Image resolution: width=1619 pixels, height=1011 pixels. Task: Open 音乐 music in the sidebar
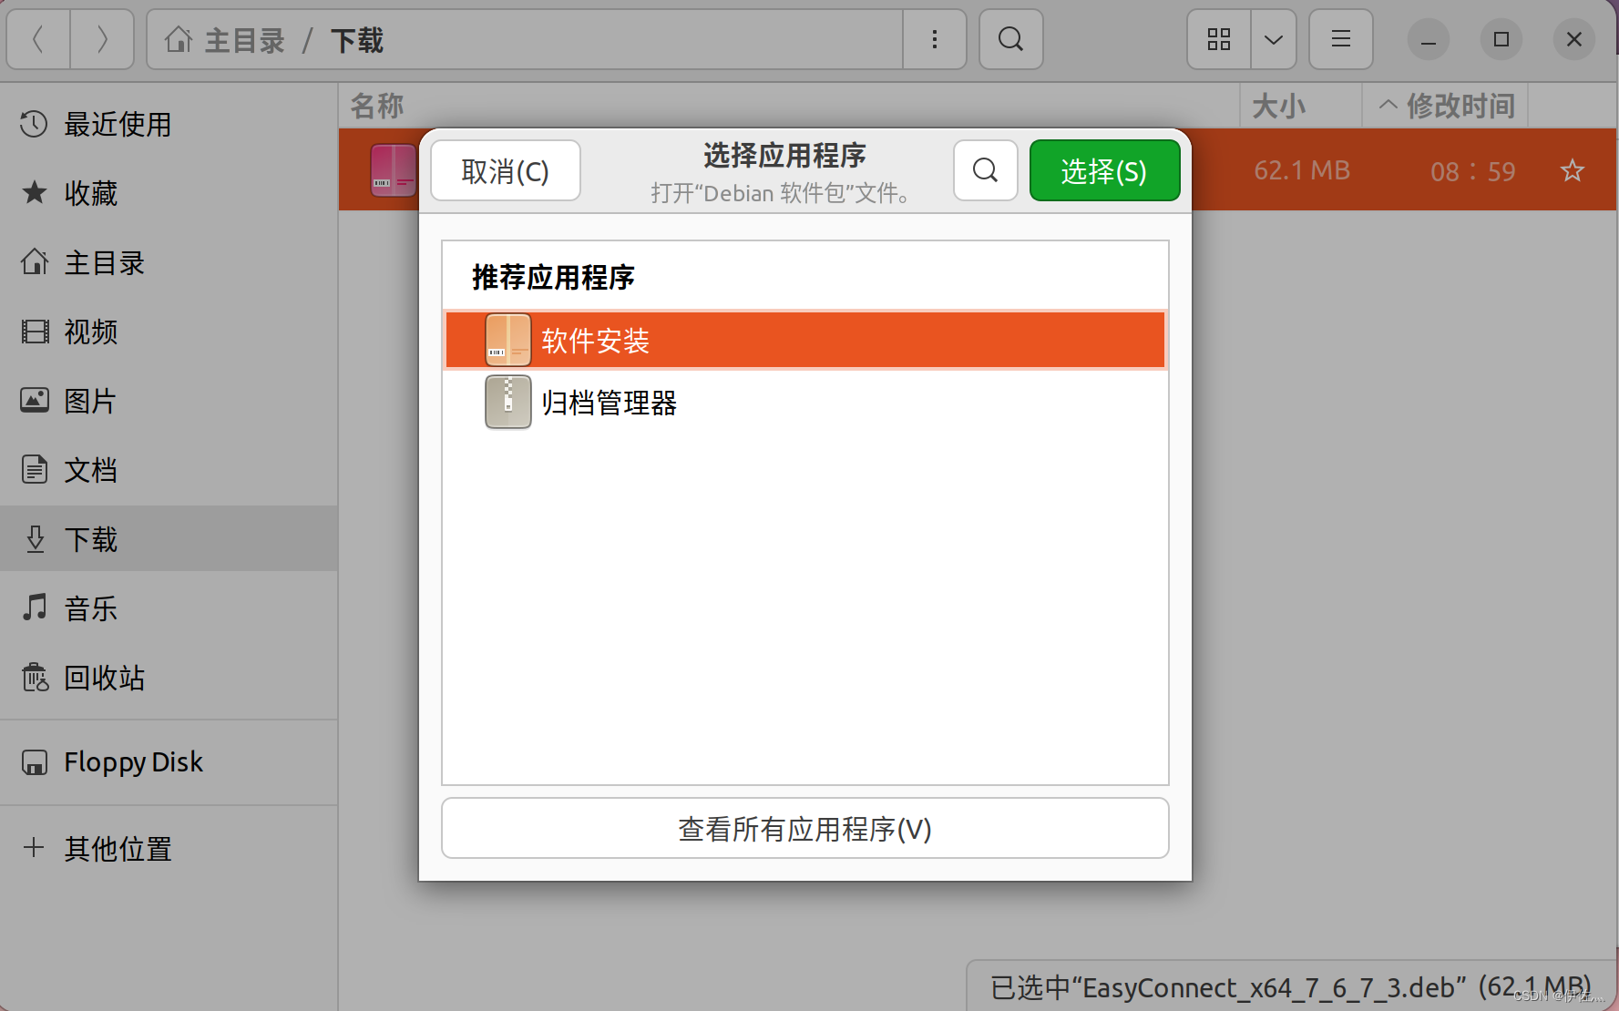[169, 608]
